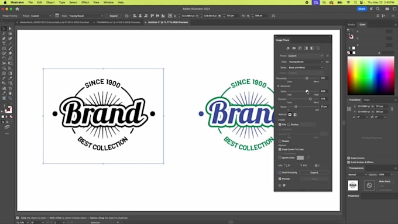Select the Direct Selection tool
This screenshot has width=398, height=224.
tap(10, 29)
